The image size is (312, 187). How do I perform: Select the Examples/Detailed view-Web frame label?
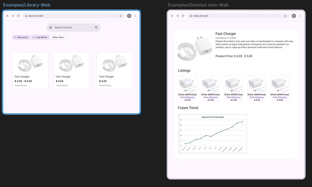(x=198, y=5)
